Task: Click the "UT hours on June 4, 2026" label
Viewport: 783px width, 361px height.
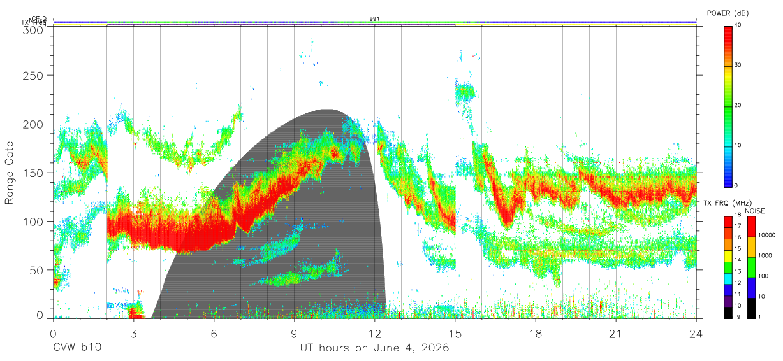Action: coord(374,348)
